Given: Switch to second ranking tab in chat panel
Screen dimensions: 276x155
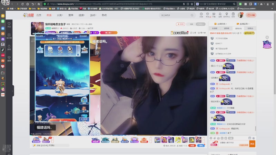Looking at the screenshot, I should (x=227, y=28).
